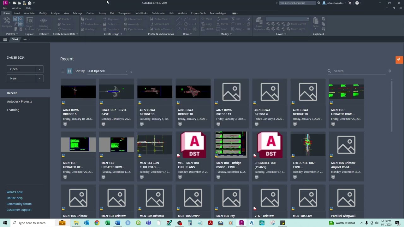Screen dimensions: 404x227
Task: Click the recent files vertical scrollbar
Action: [392, 106]
